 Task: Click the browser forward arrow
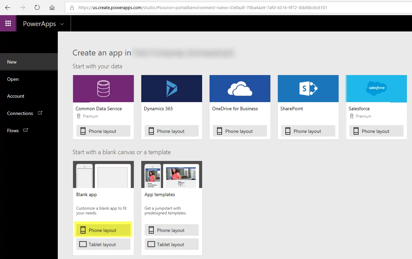pyautogui.click(x=22, y=7)
